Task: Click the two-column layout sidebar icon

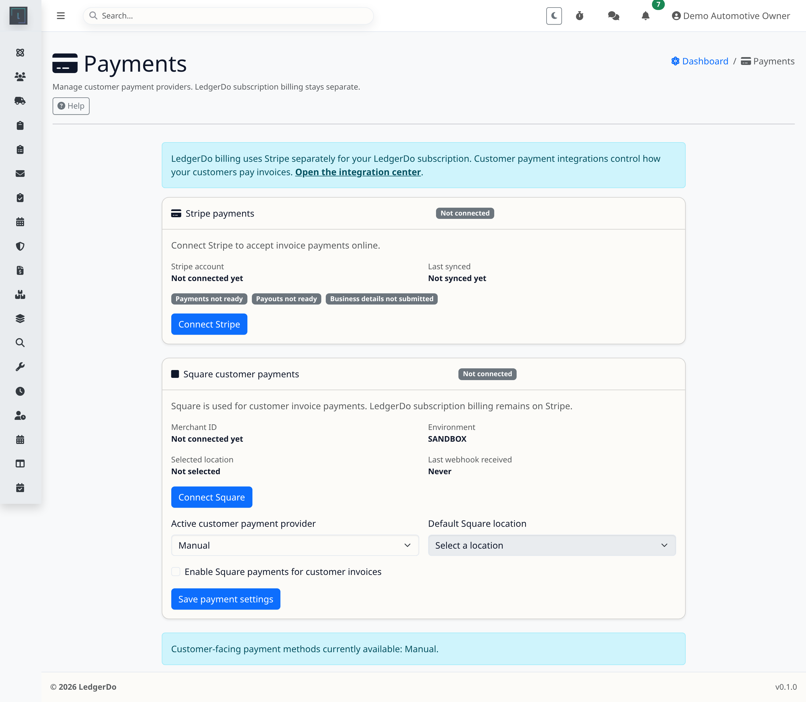Action: [x=20, y=464]
